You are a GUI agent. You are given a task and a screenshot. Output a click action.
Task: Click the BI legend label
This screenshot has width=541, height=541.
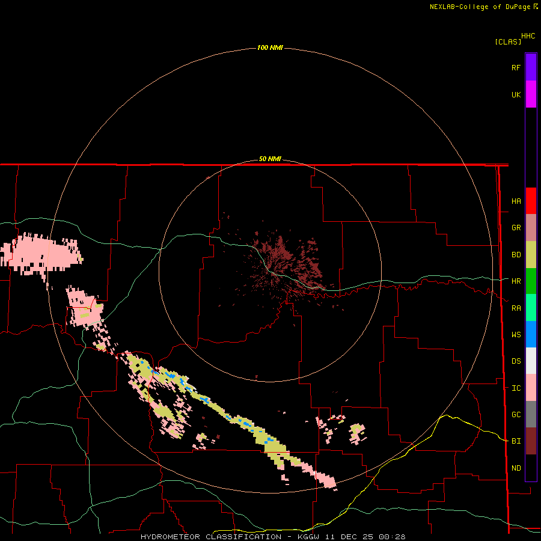(516, 441)
